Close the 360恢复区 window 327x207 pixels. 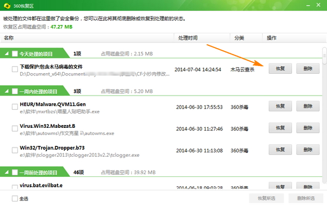point(318,5)
